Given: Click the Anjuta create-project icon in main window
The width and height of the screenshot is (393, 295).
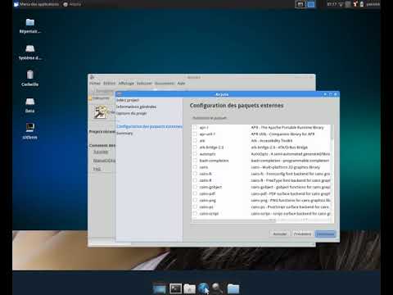Looking at the screenshot, I should coord(101,112).
